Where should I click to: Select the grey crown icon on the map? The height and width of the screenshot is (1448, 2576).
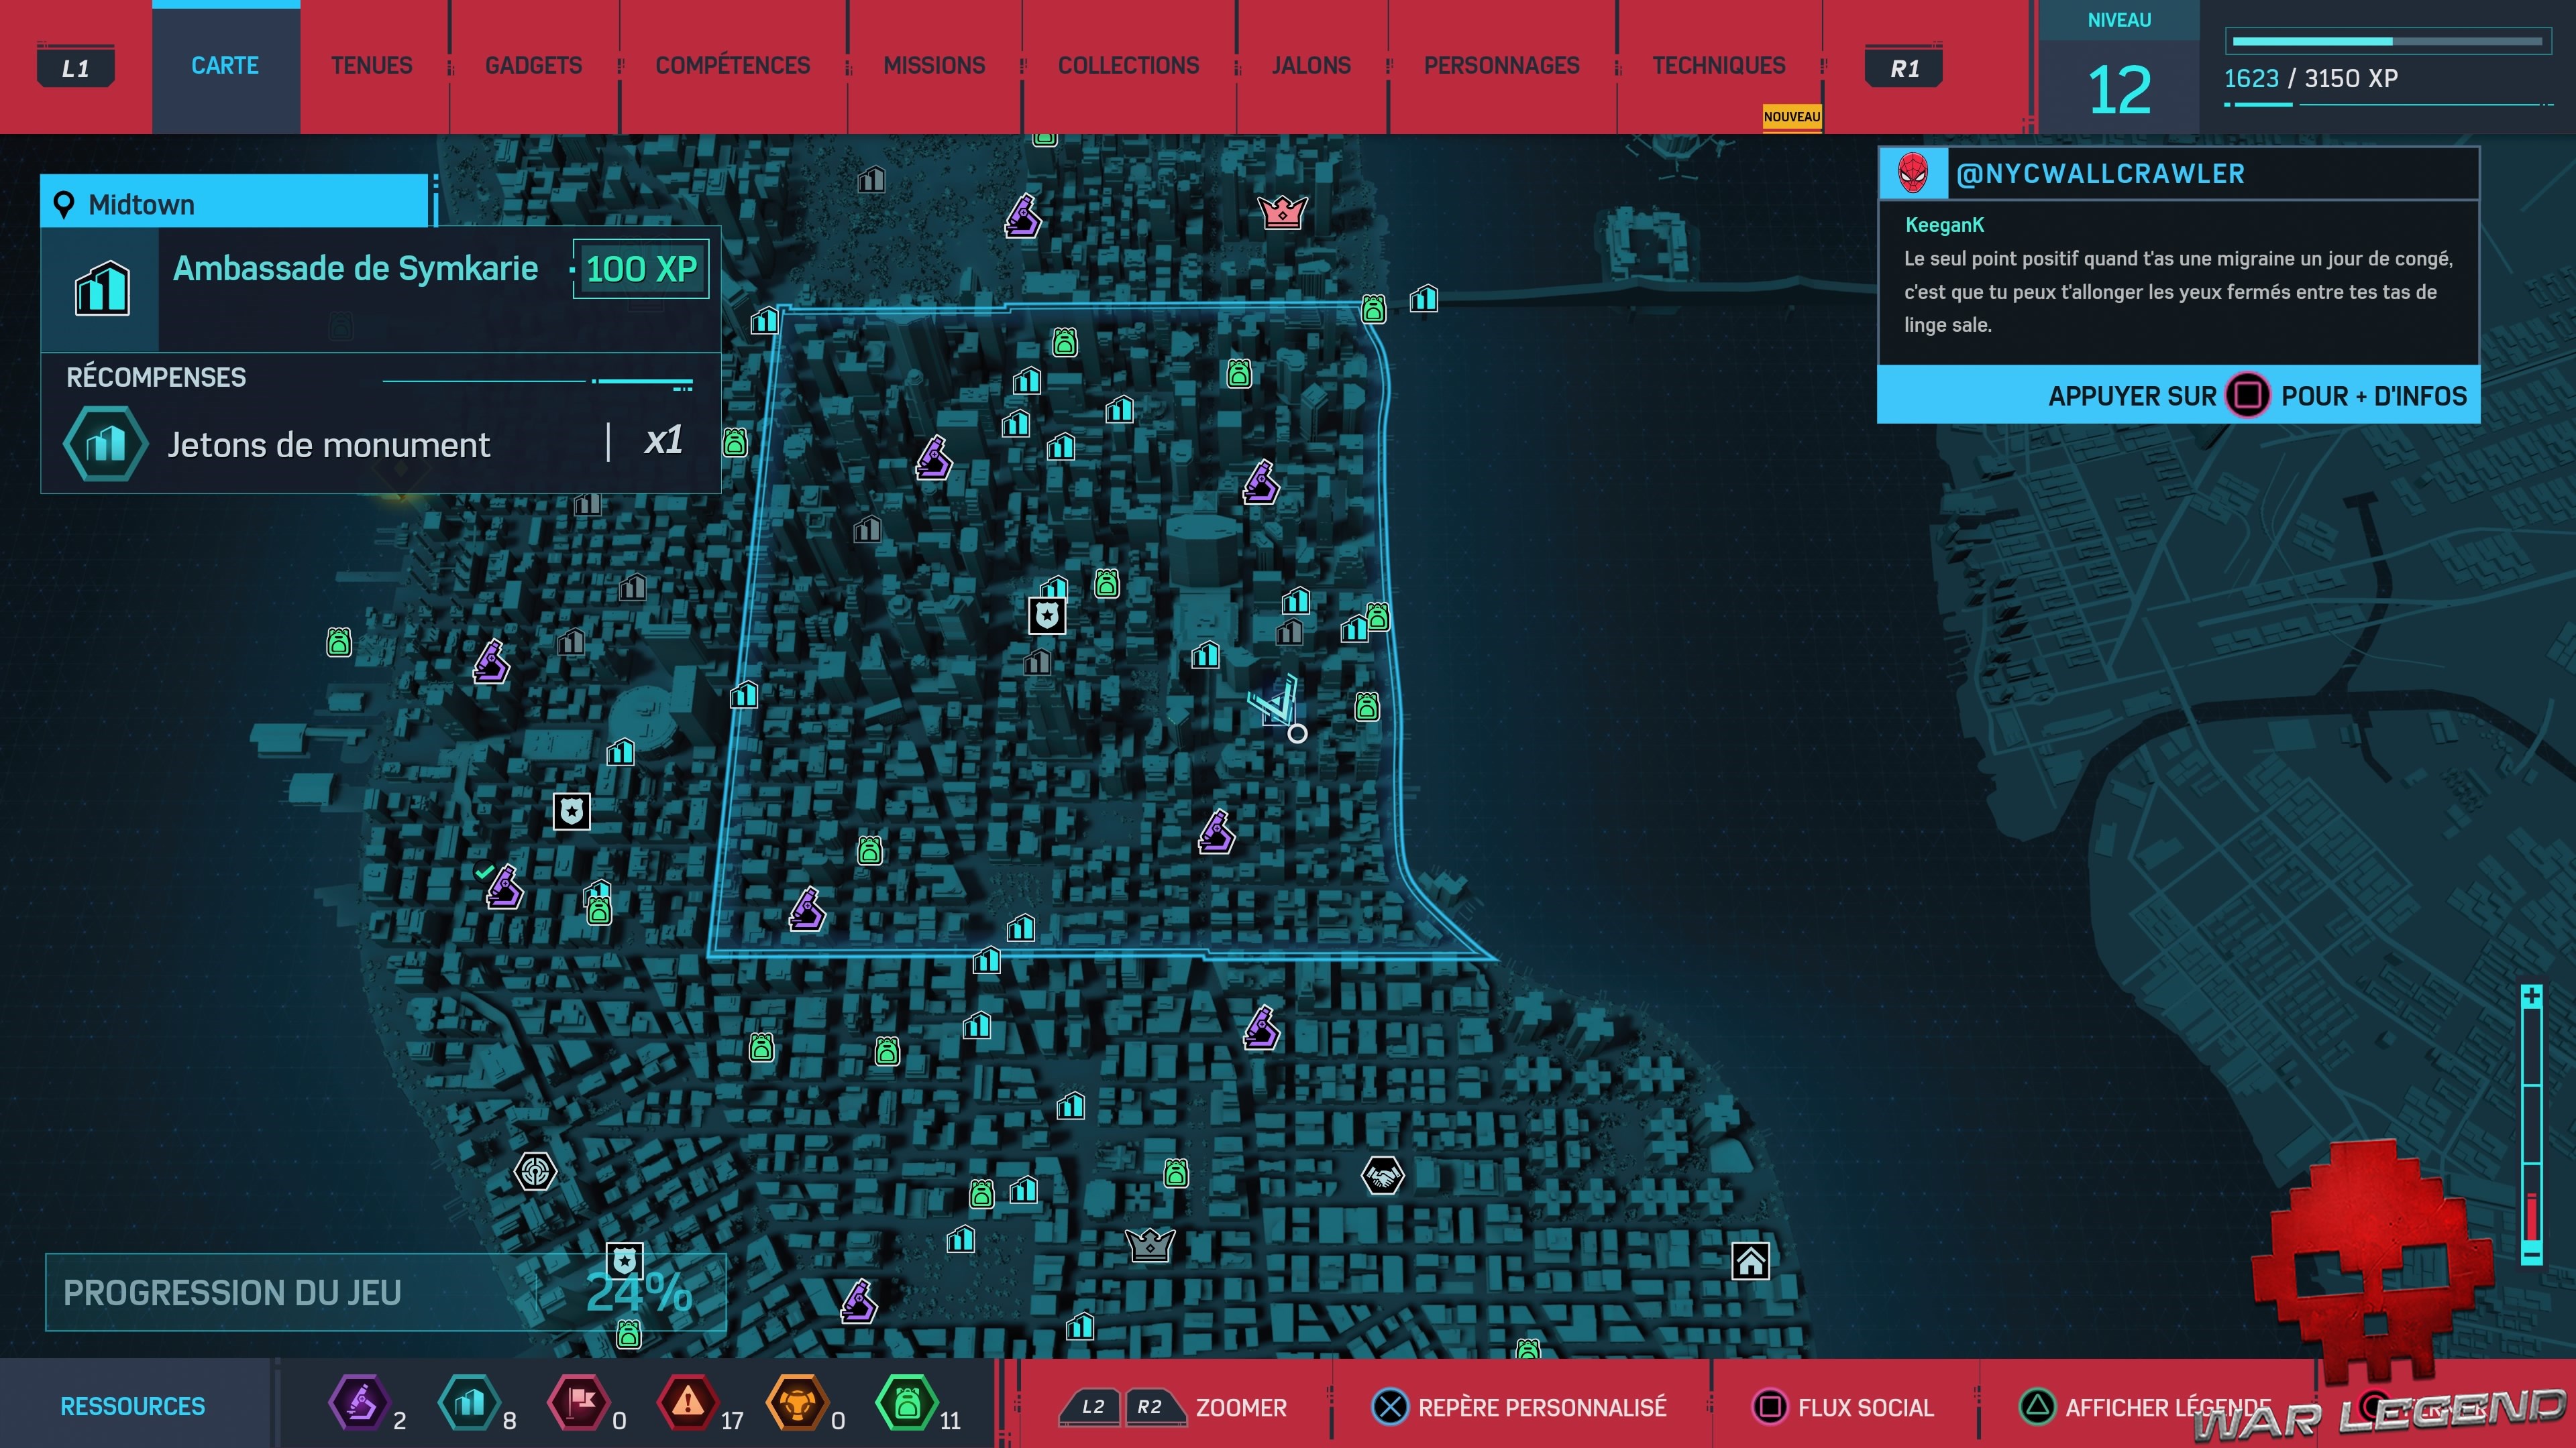click(1149, 1244)
